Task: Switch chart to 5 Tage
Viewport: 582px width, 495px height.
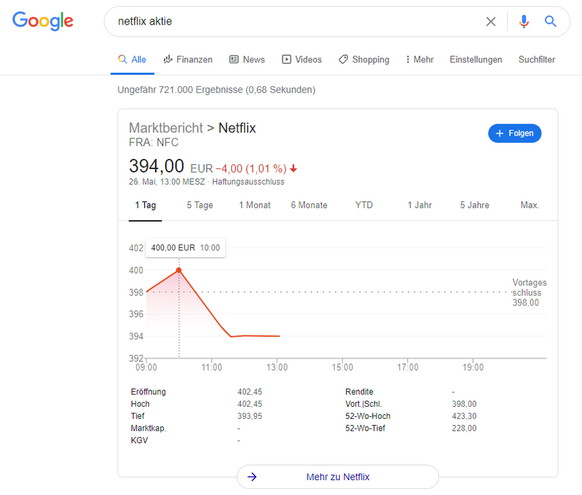Action: 200,205
